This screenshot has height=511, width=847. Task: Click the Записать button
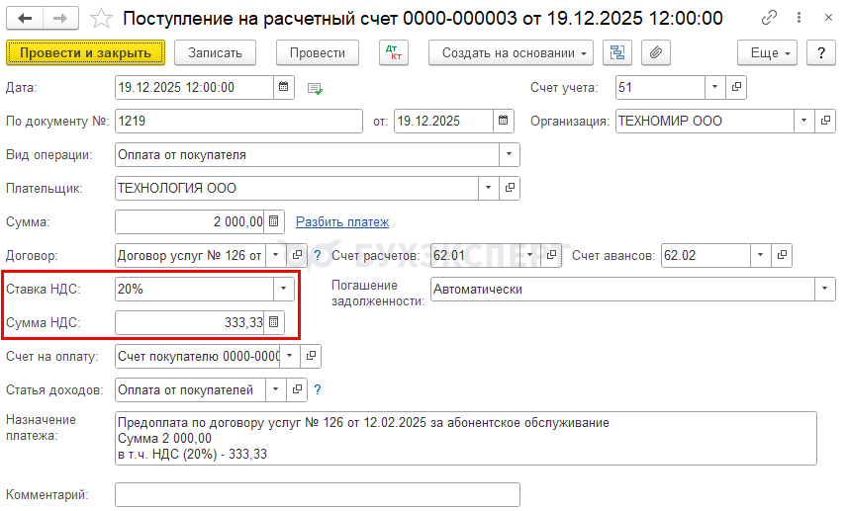pos(215,53)
